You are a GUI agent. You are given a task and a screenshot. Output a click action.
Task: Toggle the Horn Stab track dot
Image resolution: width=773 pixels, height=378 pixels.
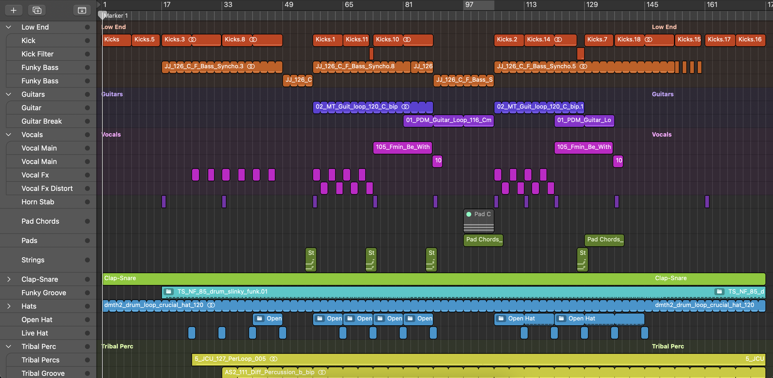[x=87, y=202]
